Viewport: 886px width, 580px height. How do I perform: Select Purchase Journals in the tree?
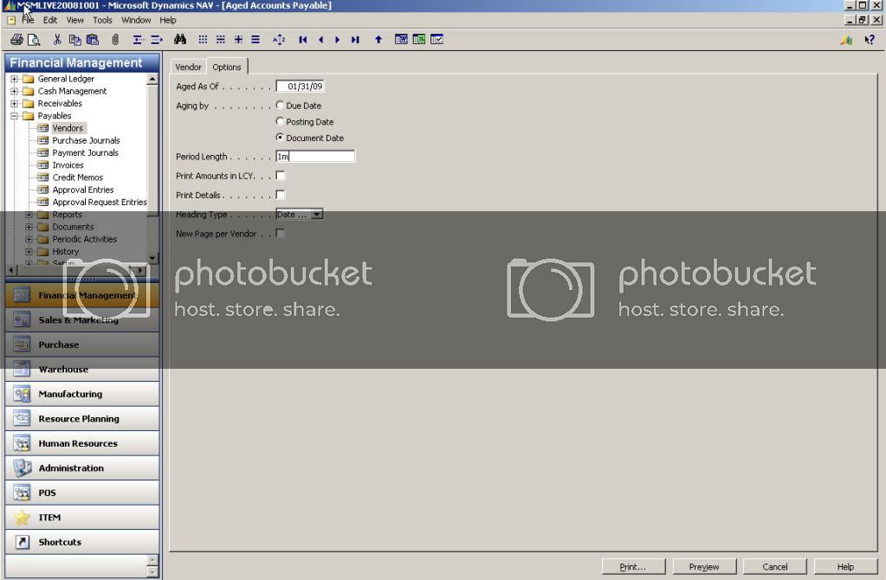[x=86, y=140]
